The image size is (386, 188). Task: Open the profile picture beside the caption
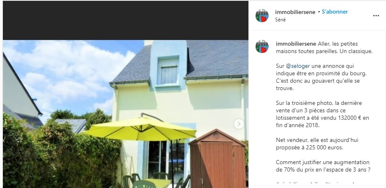(262, 46)
